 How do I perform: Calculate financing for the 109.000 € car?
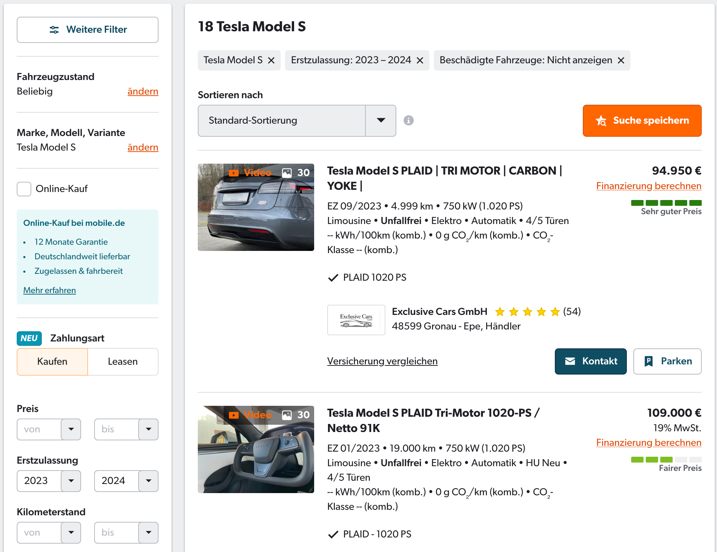[649, 443]
